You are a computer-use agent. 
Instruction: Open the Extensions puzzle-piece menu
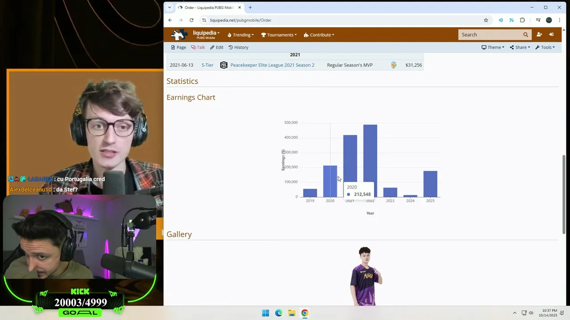(522, 20)
